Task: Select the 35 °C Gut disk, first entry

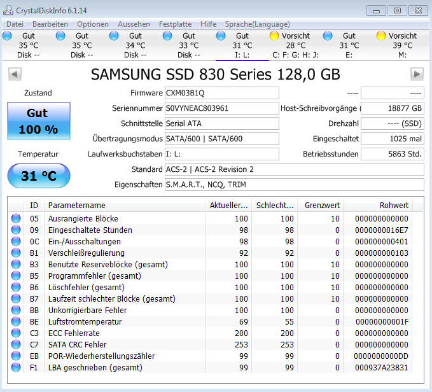Action: [29, 45]
